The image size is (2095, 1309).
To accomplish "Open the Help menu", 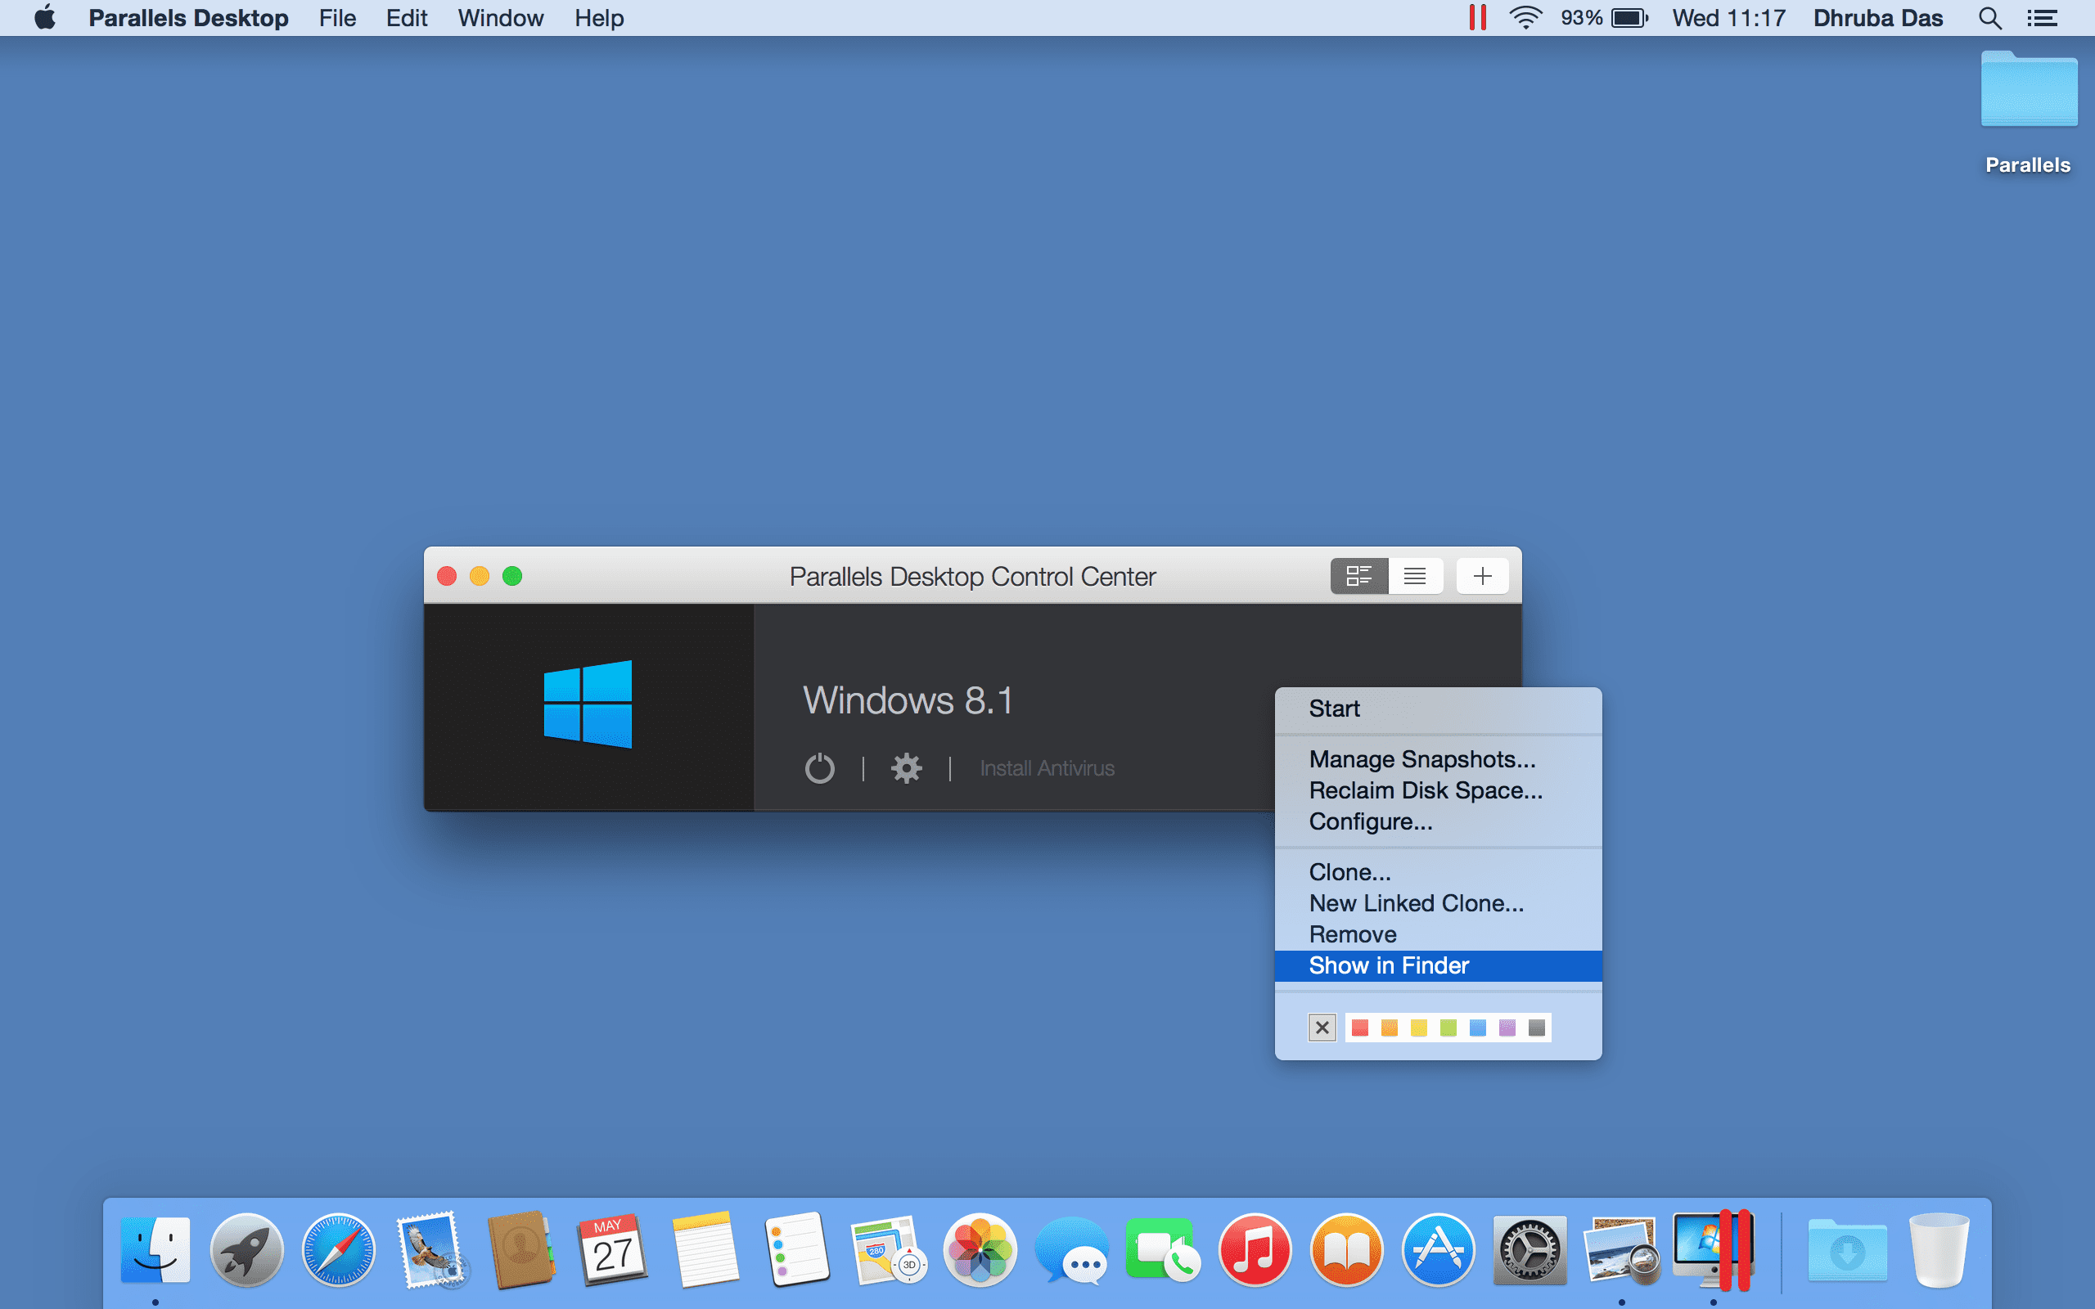I will (x=599, y=18).
